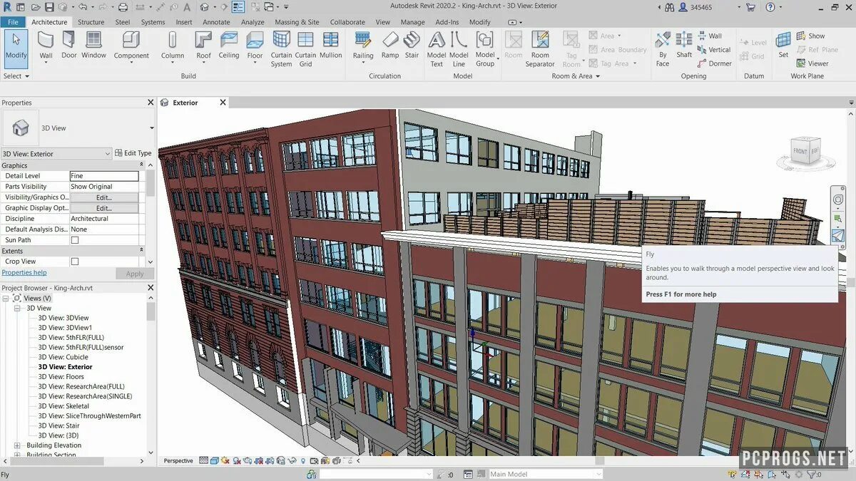Click the ViewCube in the 3D view
The height and width of the screenshot is (481, 856).
pos(807,152)
